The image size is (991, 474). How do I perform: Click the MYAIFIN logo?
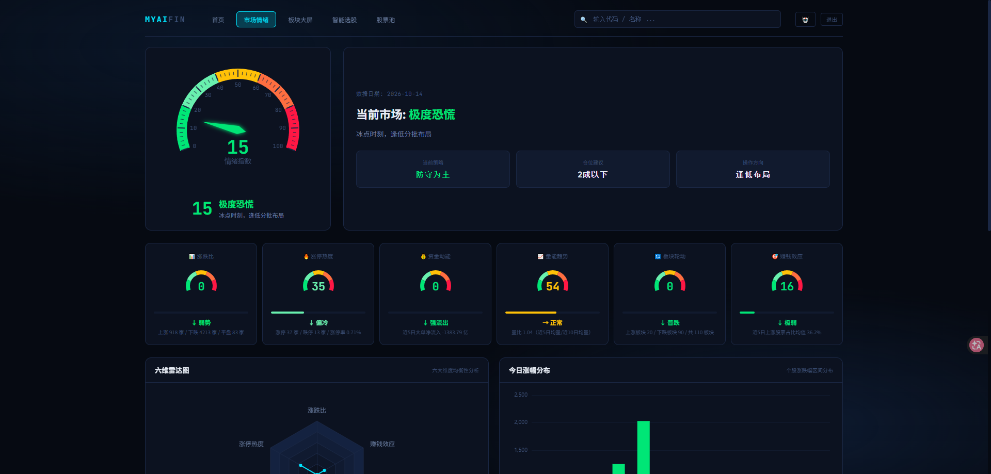(165, 20)
